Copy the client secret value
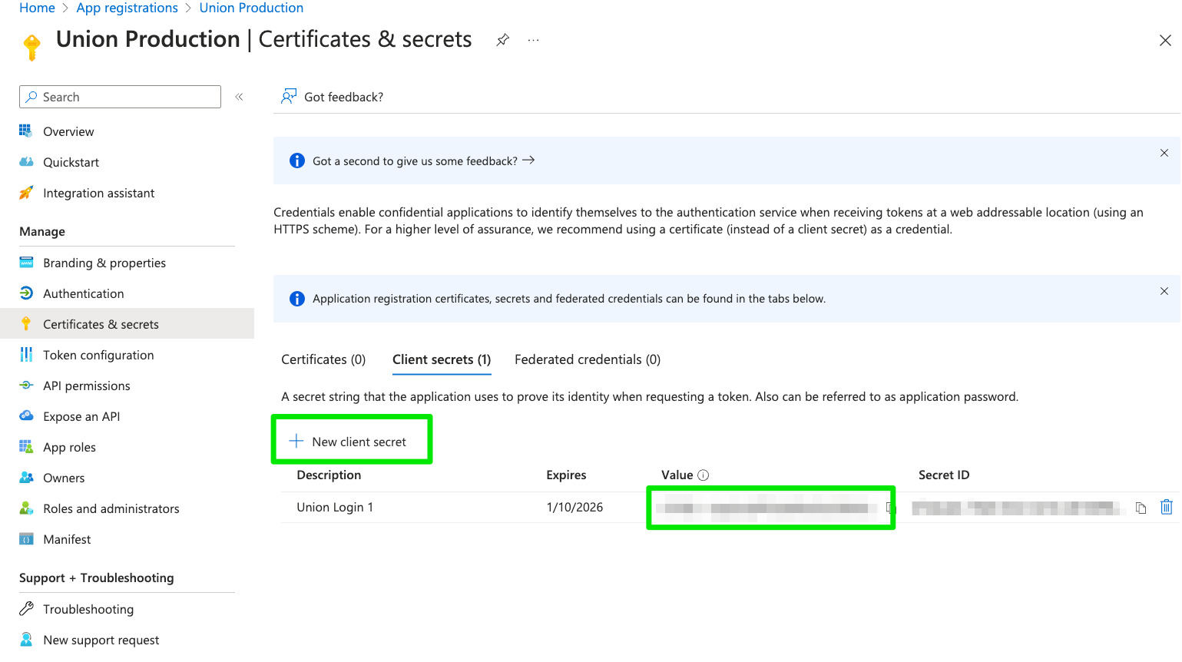Screen dimensions: 1182x662 pos(890,508)
